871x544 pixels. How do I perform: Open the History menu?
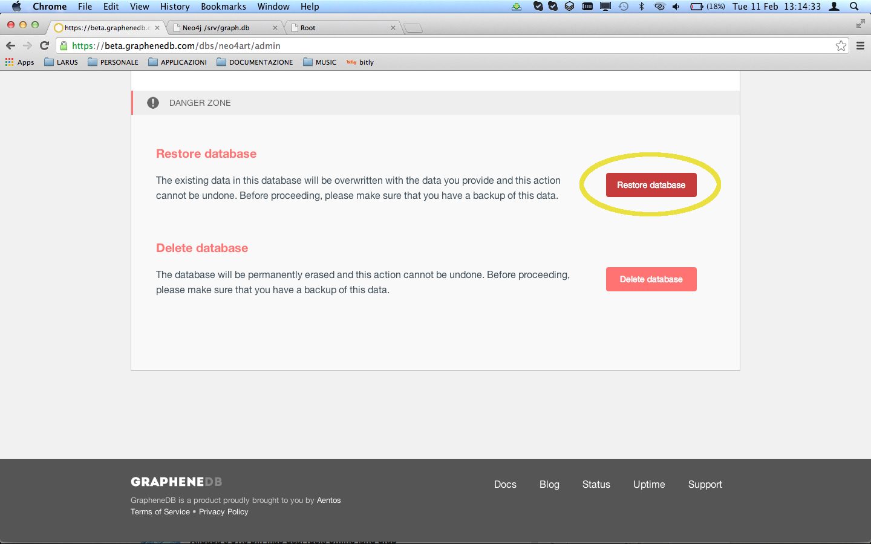[175, 7]
